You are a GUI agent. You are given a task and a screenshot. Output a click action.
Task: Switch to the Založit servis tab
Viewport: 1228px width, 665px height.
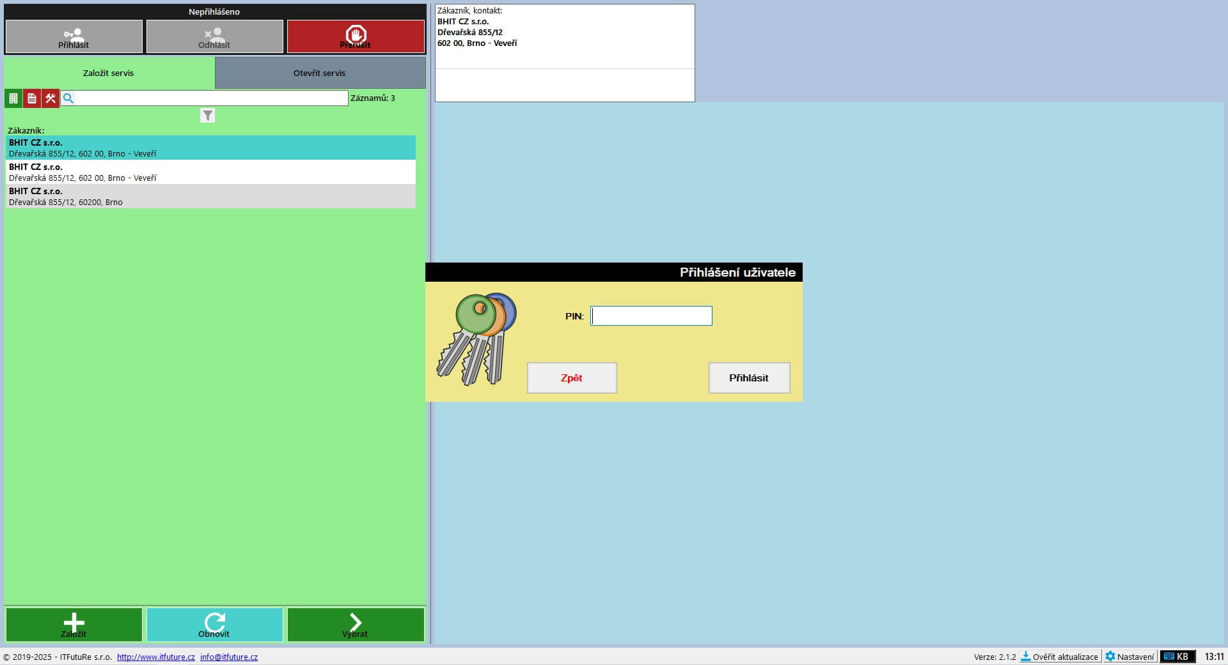109,73
